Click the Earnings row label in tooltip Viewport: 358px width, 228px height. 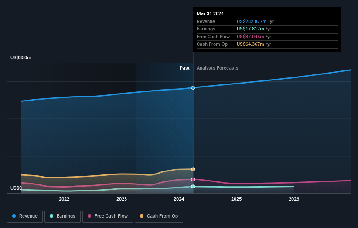(206, 29)
